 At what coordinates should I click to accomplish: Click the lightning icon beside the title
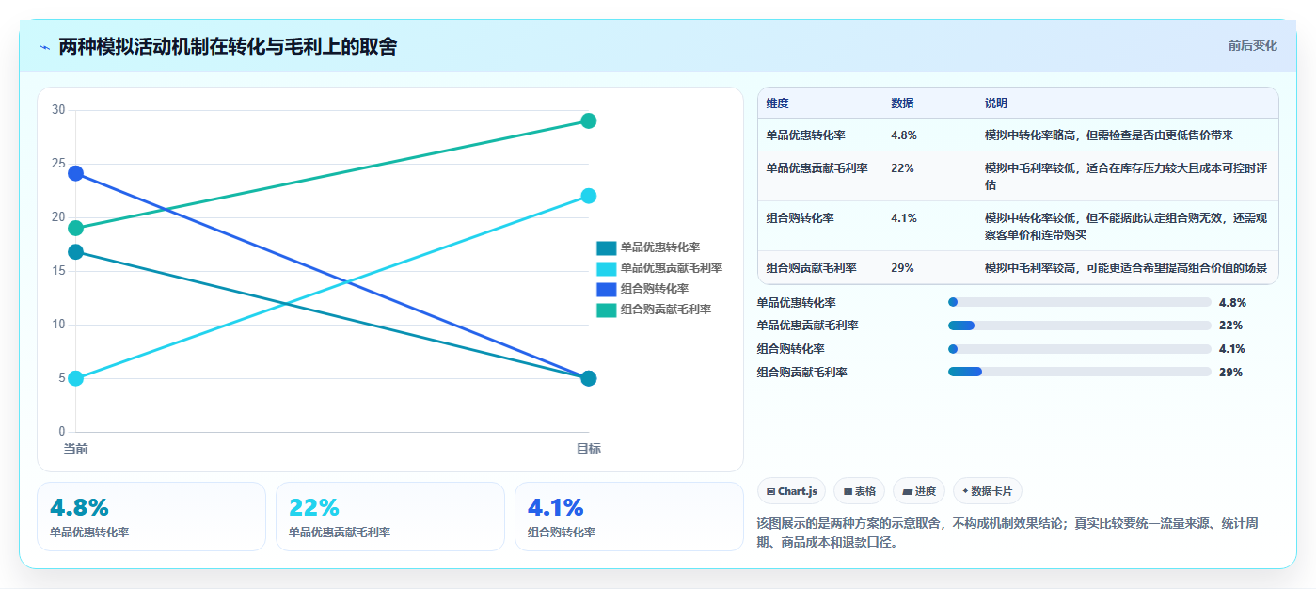(x=44, y=47)
